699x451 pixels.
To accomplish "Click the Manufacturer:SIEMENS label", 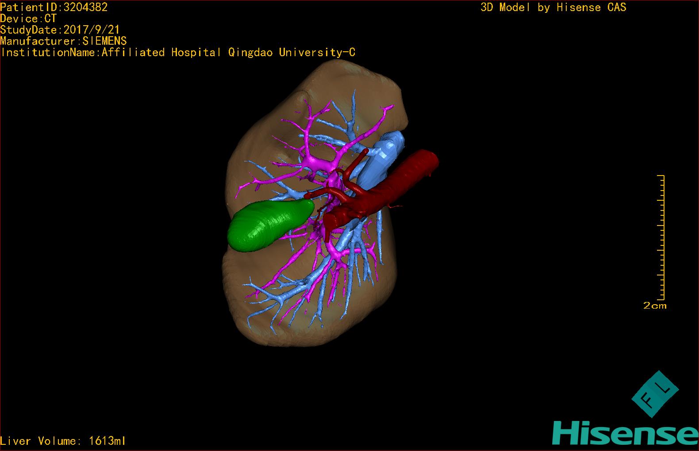I will pyautogui.click(x=64, y=41).
